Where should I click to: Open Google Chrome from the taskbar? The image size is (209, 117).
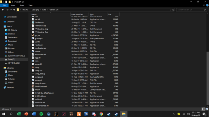click(101, 114)
